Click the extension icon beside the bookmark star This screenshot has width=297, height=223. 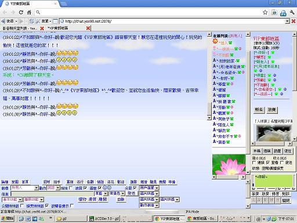(274, 12)
